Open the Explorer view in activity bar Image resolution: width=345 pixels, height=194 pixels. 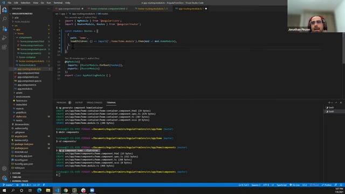tap(4, 10)
